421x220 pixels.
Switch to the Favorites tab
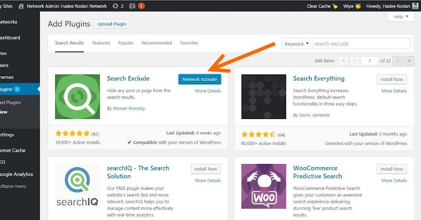pos(189,43)
